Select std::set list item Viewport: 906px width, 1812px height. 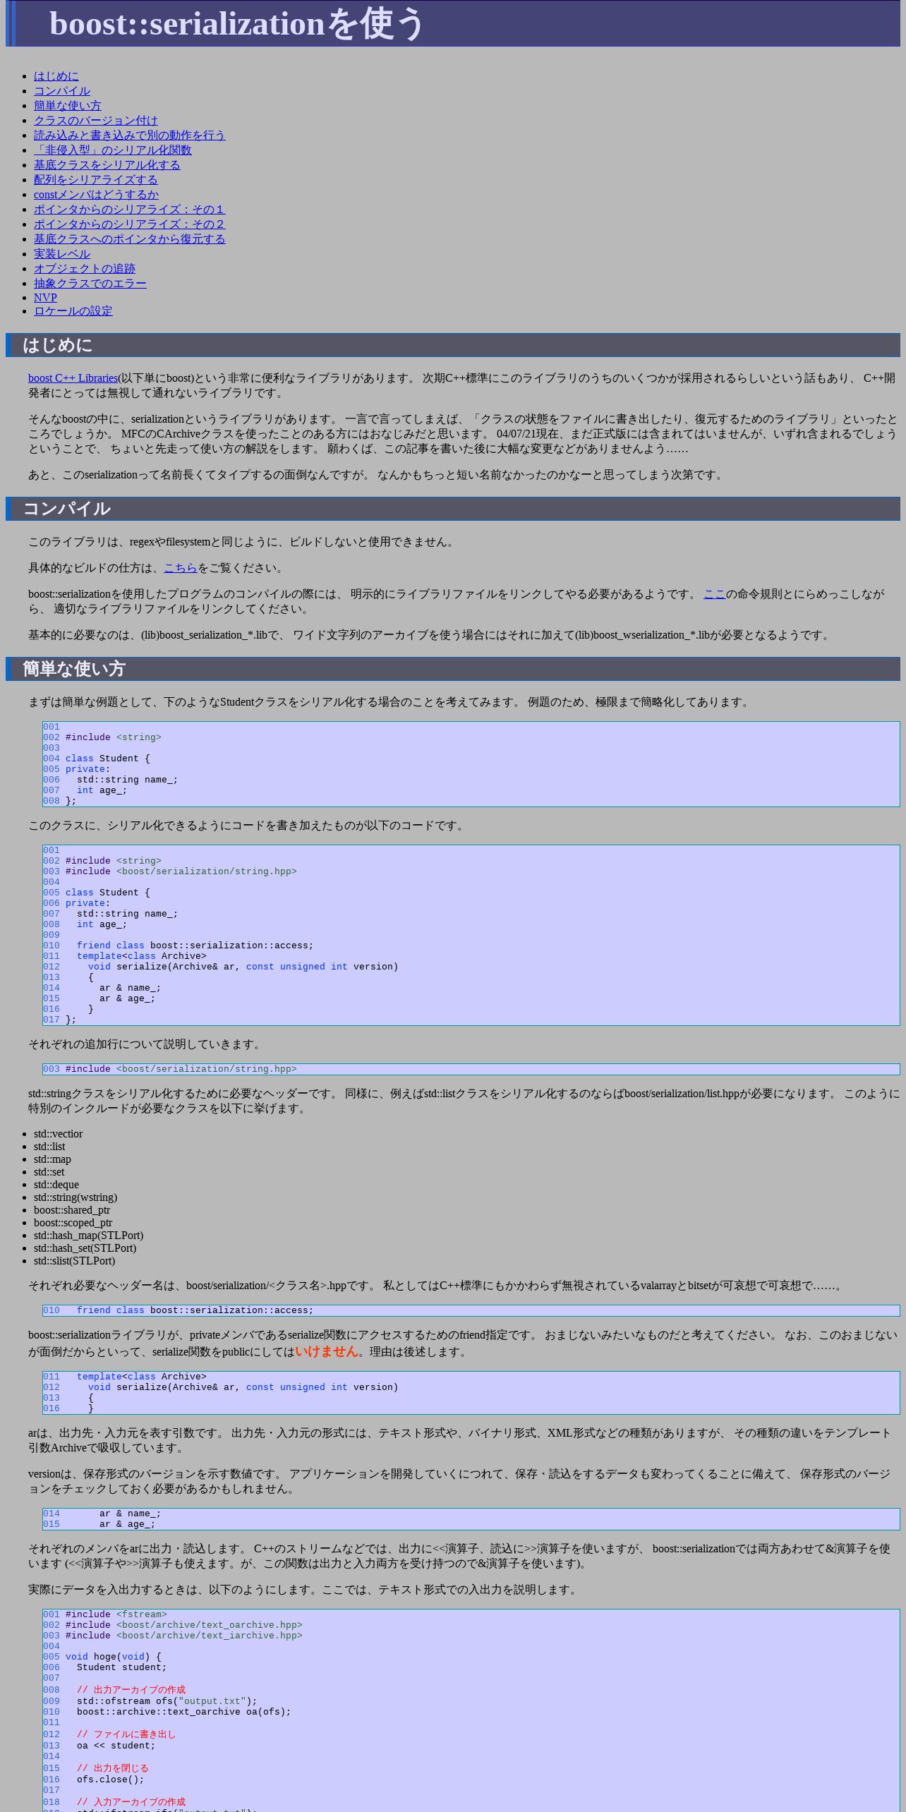(49, 1172)
